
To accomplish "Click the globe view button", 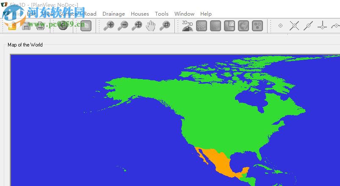I will coord(243,26).
